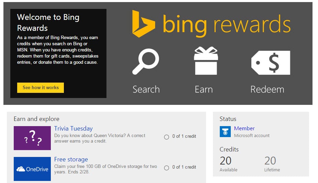Open the Free storage link
318x183 pixels.
(x=71, y=159)
